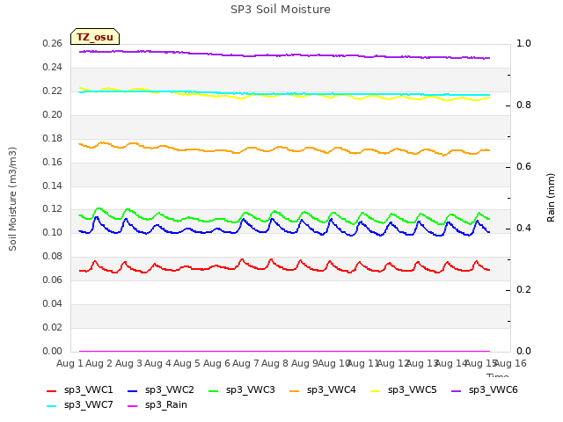Click the 0.6 right rain axis value
The height and width of the screenshot is (422, 563).
pyautogui.click(x=523, y=166)
